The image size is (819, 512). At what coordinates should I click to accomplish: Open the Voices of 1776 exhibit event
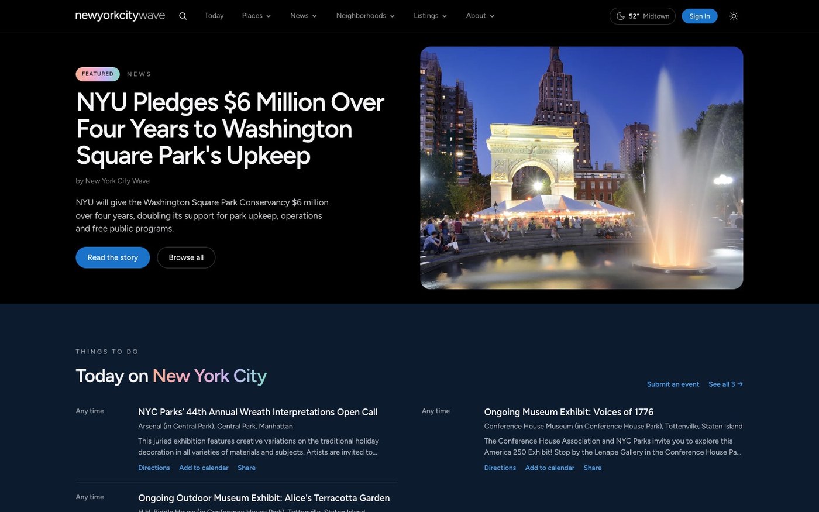(569, 412)
